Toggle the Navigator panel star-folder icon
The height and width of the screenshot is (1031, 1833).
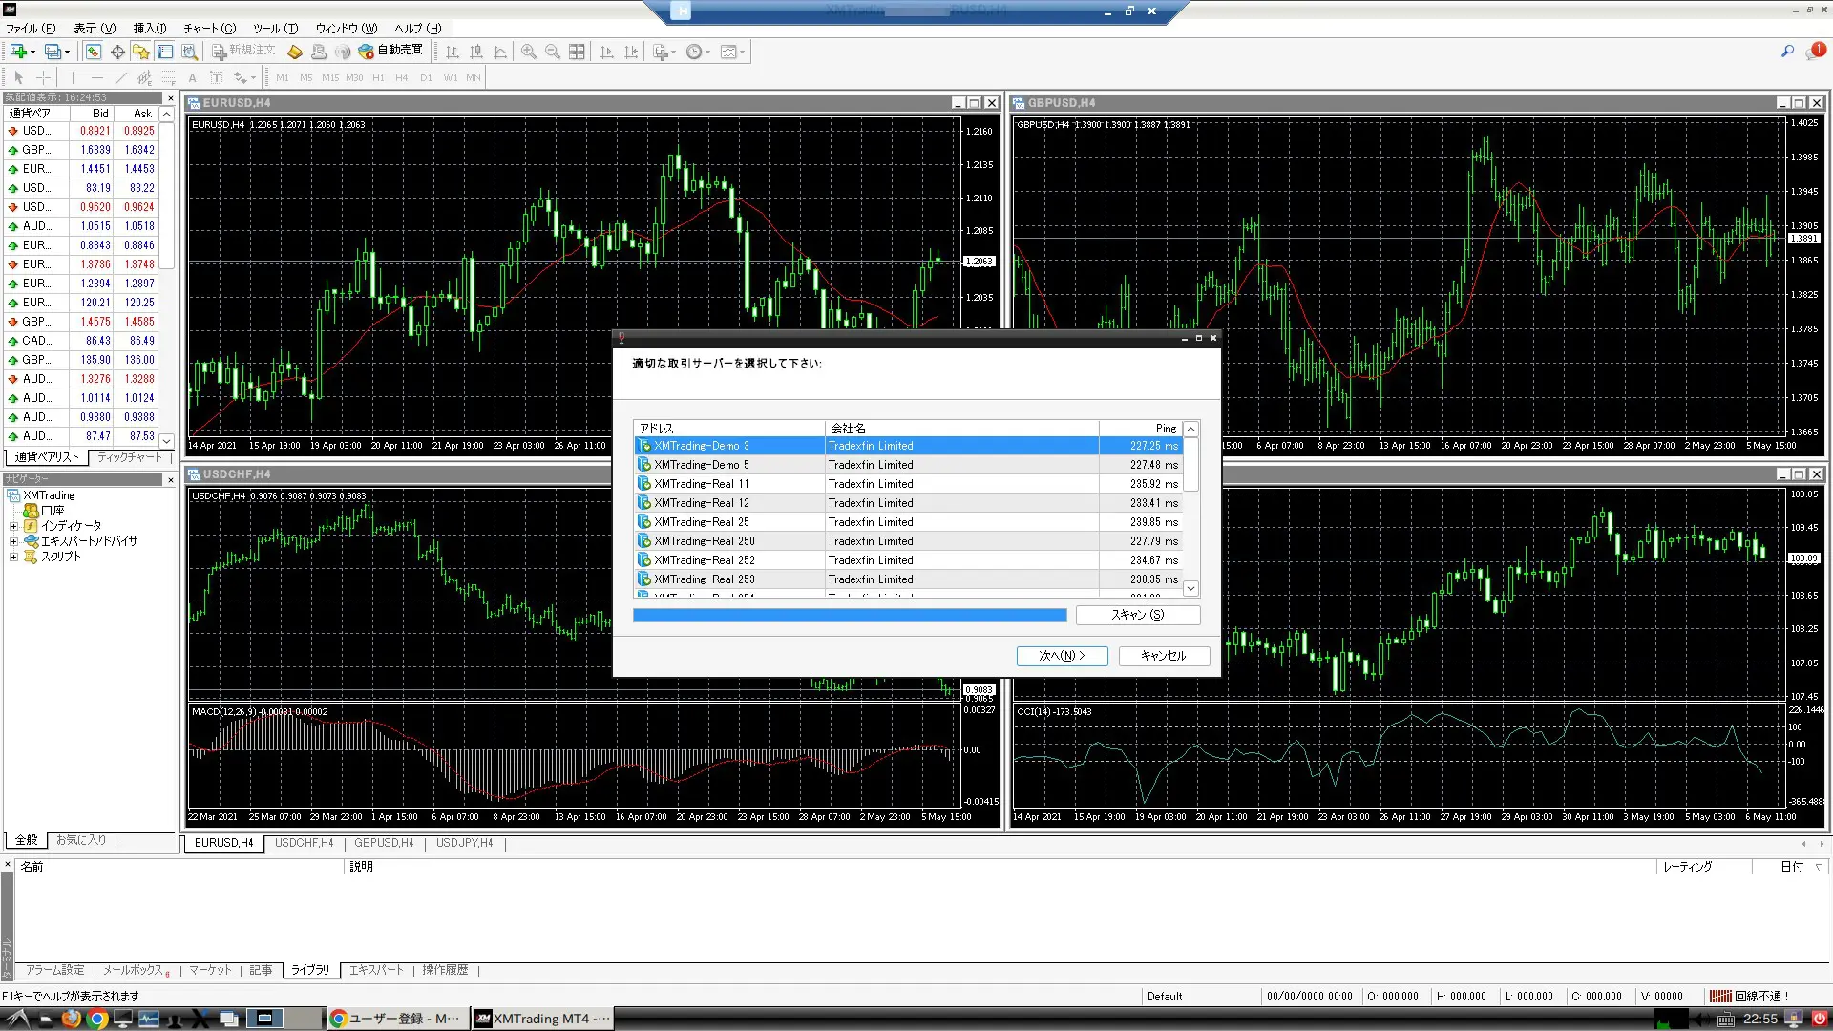(141, 52)
